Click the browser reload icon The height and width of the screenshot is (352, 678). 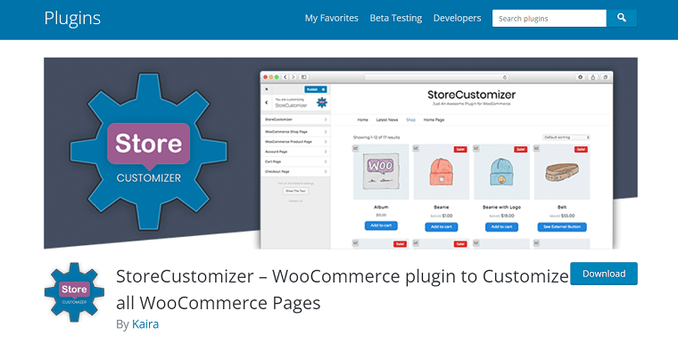point(505,78)
